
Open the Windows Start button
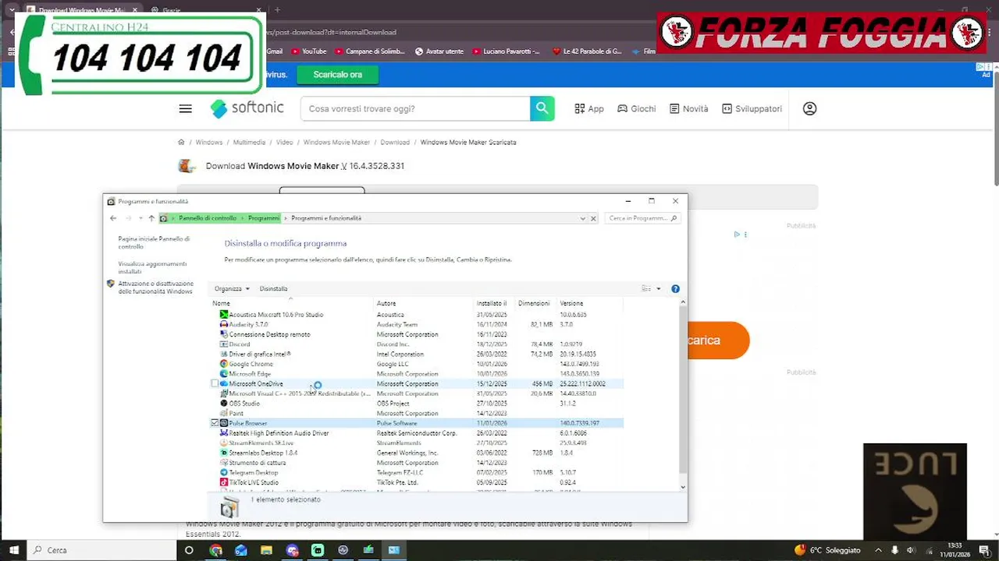(x=13, y=550)
